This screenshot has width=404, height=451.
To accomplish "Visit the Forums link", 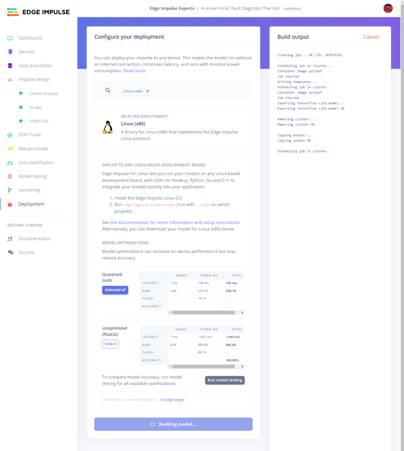I will 26,253.
